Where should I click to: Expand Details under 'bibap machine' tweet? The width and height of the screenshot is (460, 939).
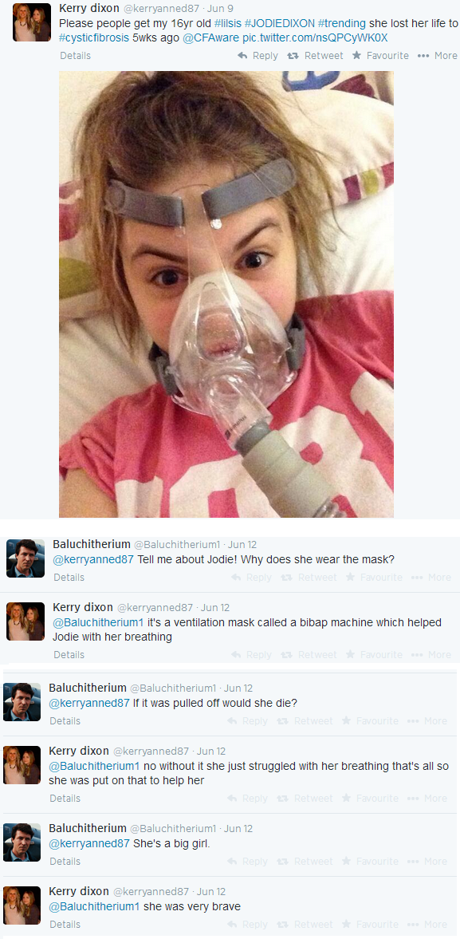[x=69, y=654]
